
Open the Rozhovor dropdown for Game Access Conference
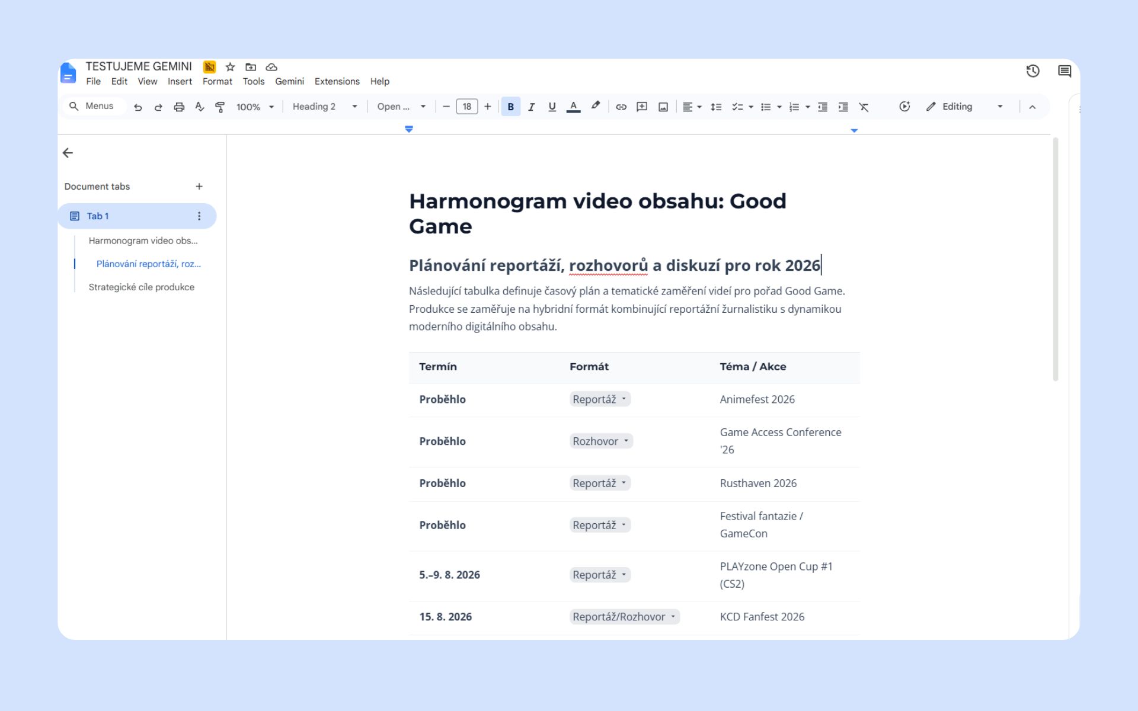click(601, 441)
